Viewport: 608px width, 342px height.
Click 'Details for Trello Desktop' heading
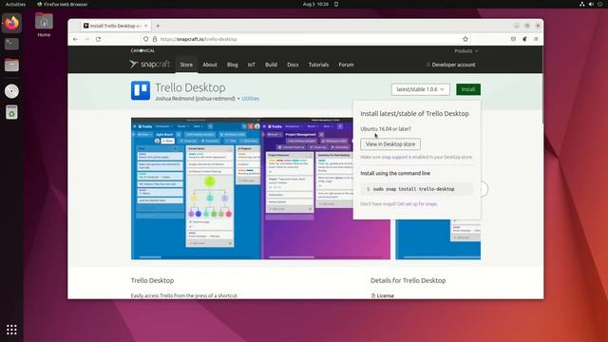pyautogui.click(x=408, y=280)
